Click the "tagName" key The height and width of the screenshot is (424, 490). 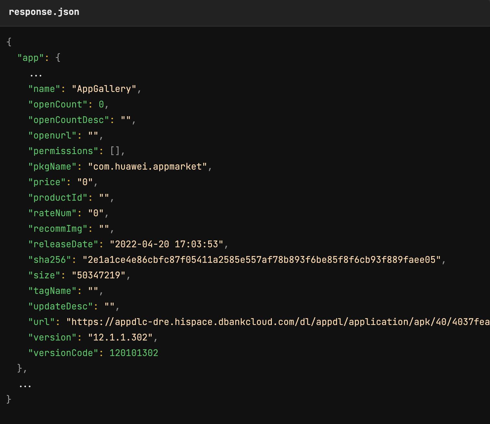[x=52, y=291]
